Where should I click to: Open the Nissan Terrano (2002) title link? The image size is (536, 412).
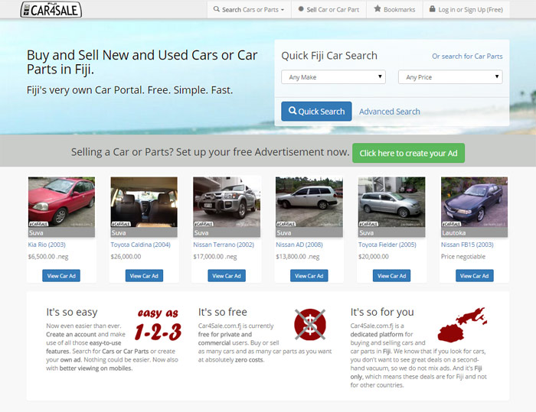coord(224,245)
